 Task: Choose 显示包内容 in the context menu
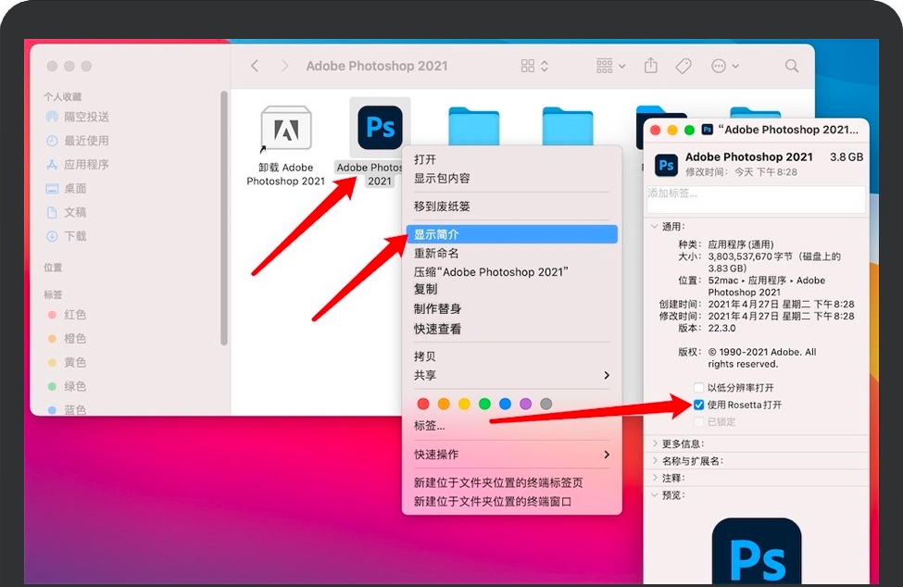pos(511,179)
